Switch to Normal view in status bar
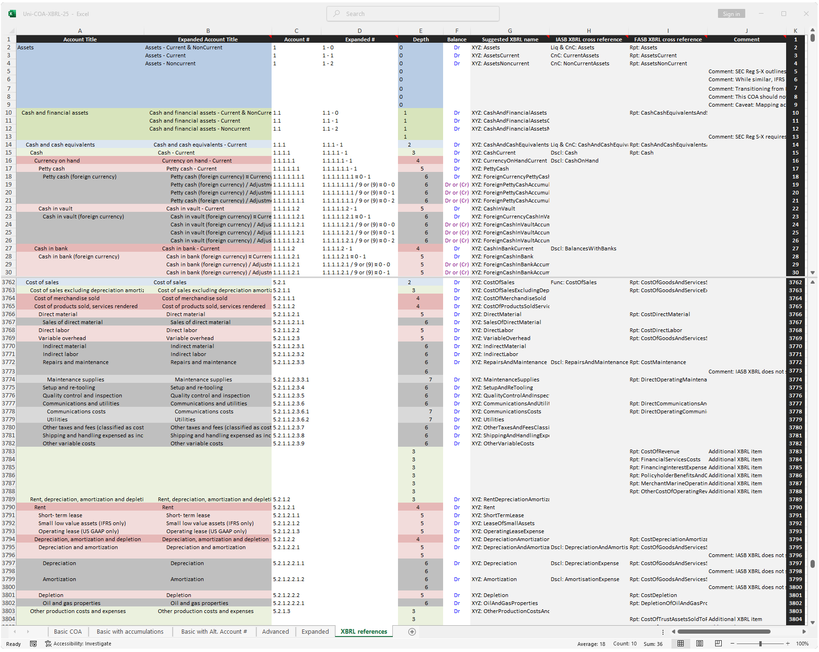The image size is (819, 652). [x=680, y=644]
